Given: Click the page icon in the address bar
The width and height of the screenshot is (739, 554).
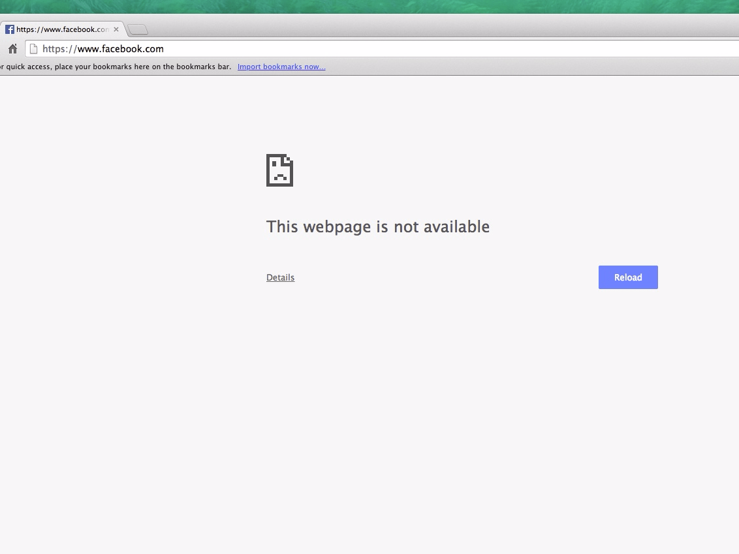Looking at the screenshot, I should (33, 48).
